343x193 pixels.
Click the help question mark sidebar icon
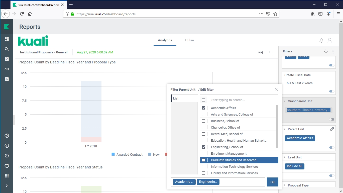[x=7, y=136]
